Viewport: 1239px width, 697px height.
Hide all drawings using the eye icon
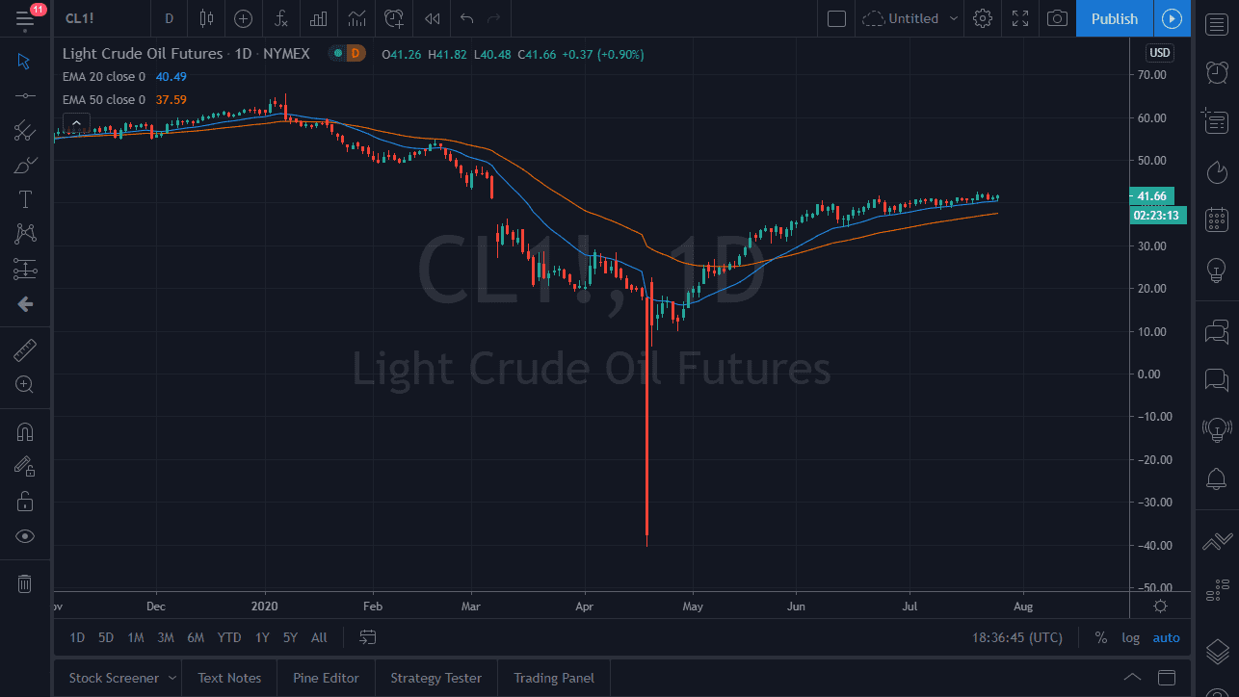pyautogui.click(x=26, y=536)
